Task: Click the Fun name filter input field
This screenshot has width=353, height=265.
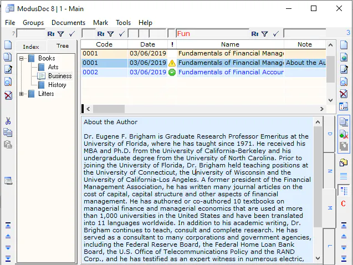Action: (213, 34)
